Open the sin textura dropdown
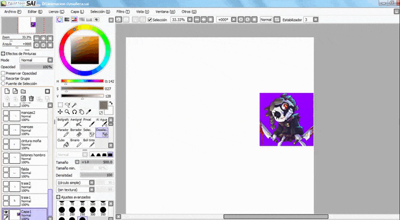Screen dimensions: 400x220 tap(76, 190)
